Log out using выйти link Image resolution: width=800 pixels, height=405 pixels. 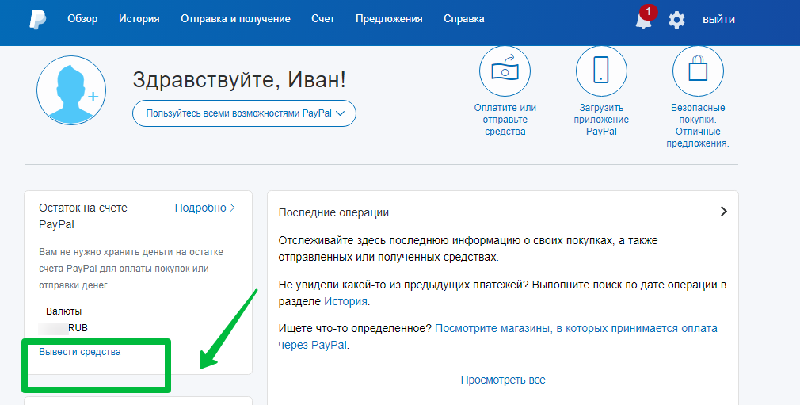point(718,20)
